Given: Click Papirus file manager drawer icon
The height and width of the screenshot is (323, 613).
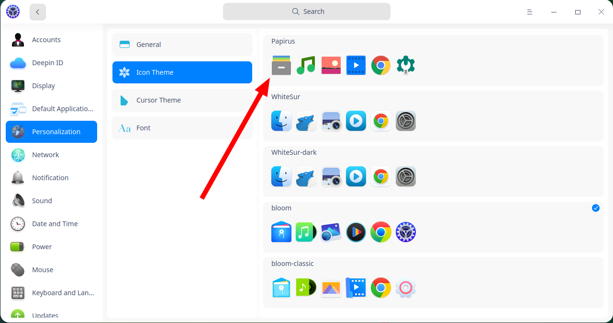Looking at the screenshot, I should 281,65.
